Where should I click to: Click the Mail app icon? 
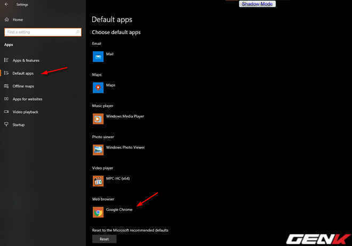98,57
